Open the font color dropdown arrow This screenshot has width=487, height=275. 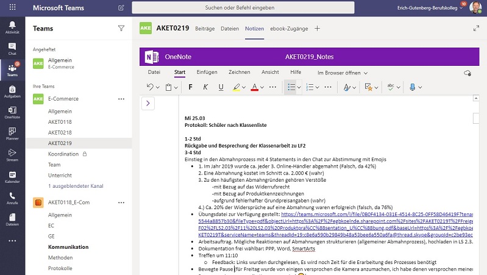[262, 88]
